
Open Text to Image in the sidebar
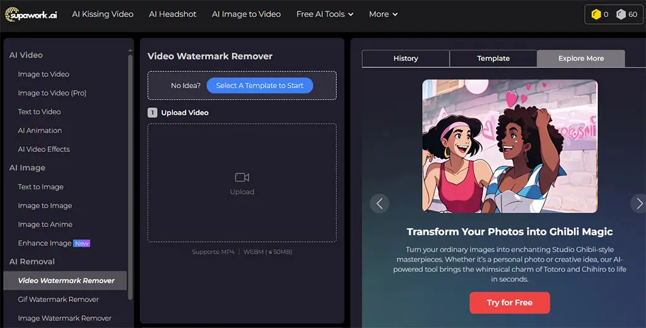pyautogui.click(x=40, y=187)
